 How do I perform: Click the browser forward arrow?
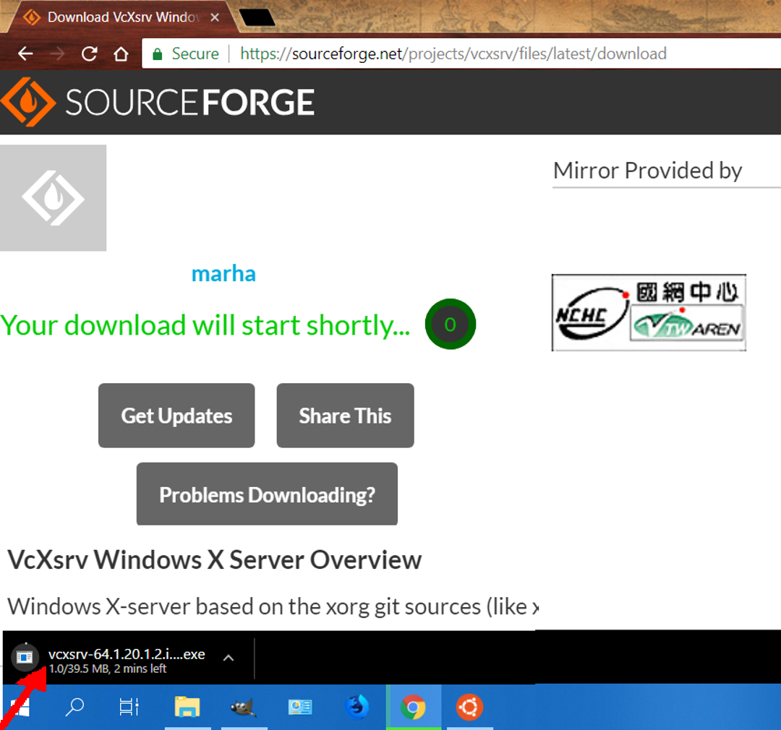click(57, 53)
